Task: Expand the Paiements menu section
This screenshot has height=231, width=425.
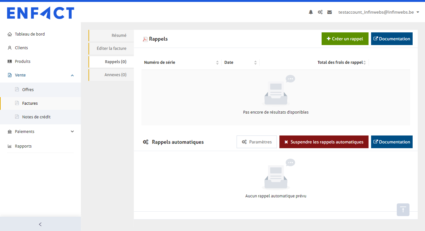Action: point(72,131)
